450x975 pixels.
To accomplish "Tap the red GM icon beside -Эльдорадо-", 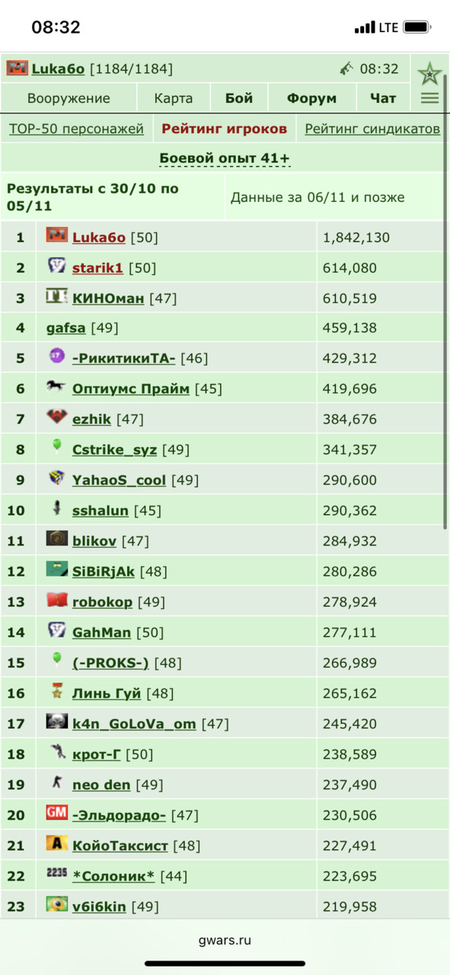I will click(x=56, y=813).
